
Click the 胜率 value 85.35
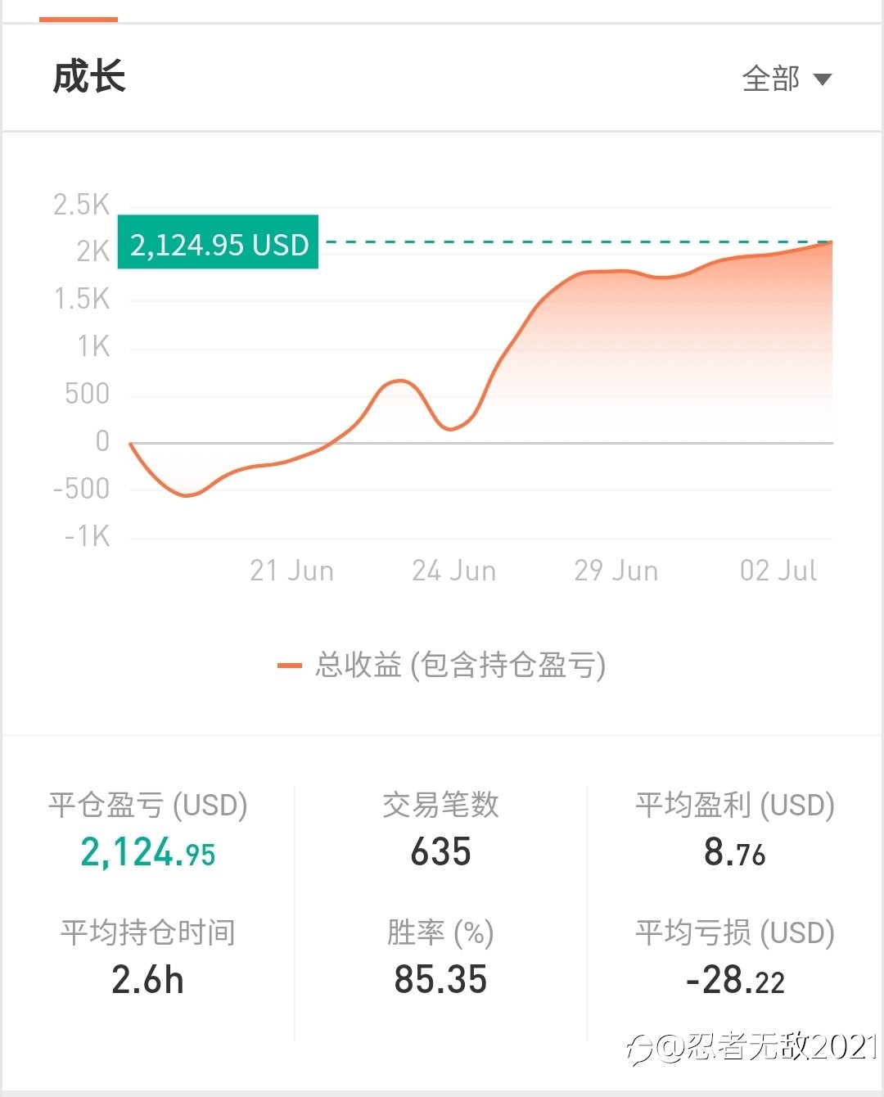point(440,980)
